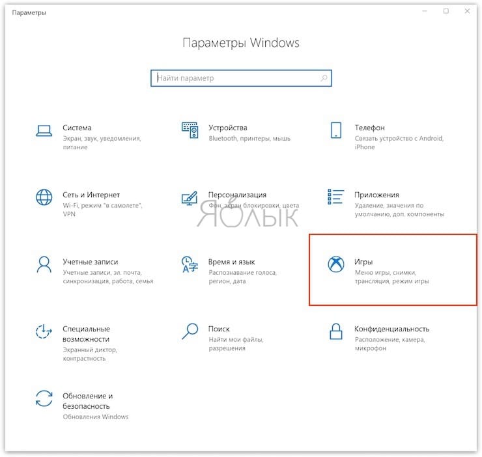Open the Обновление и безопасность title
The image size is (482, 457).
point(88,401)
